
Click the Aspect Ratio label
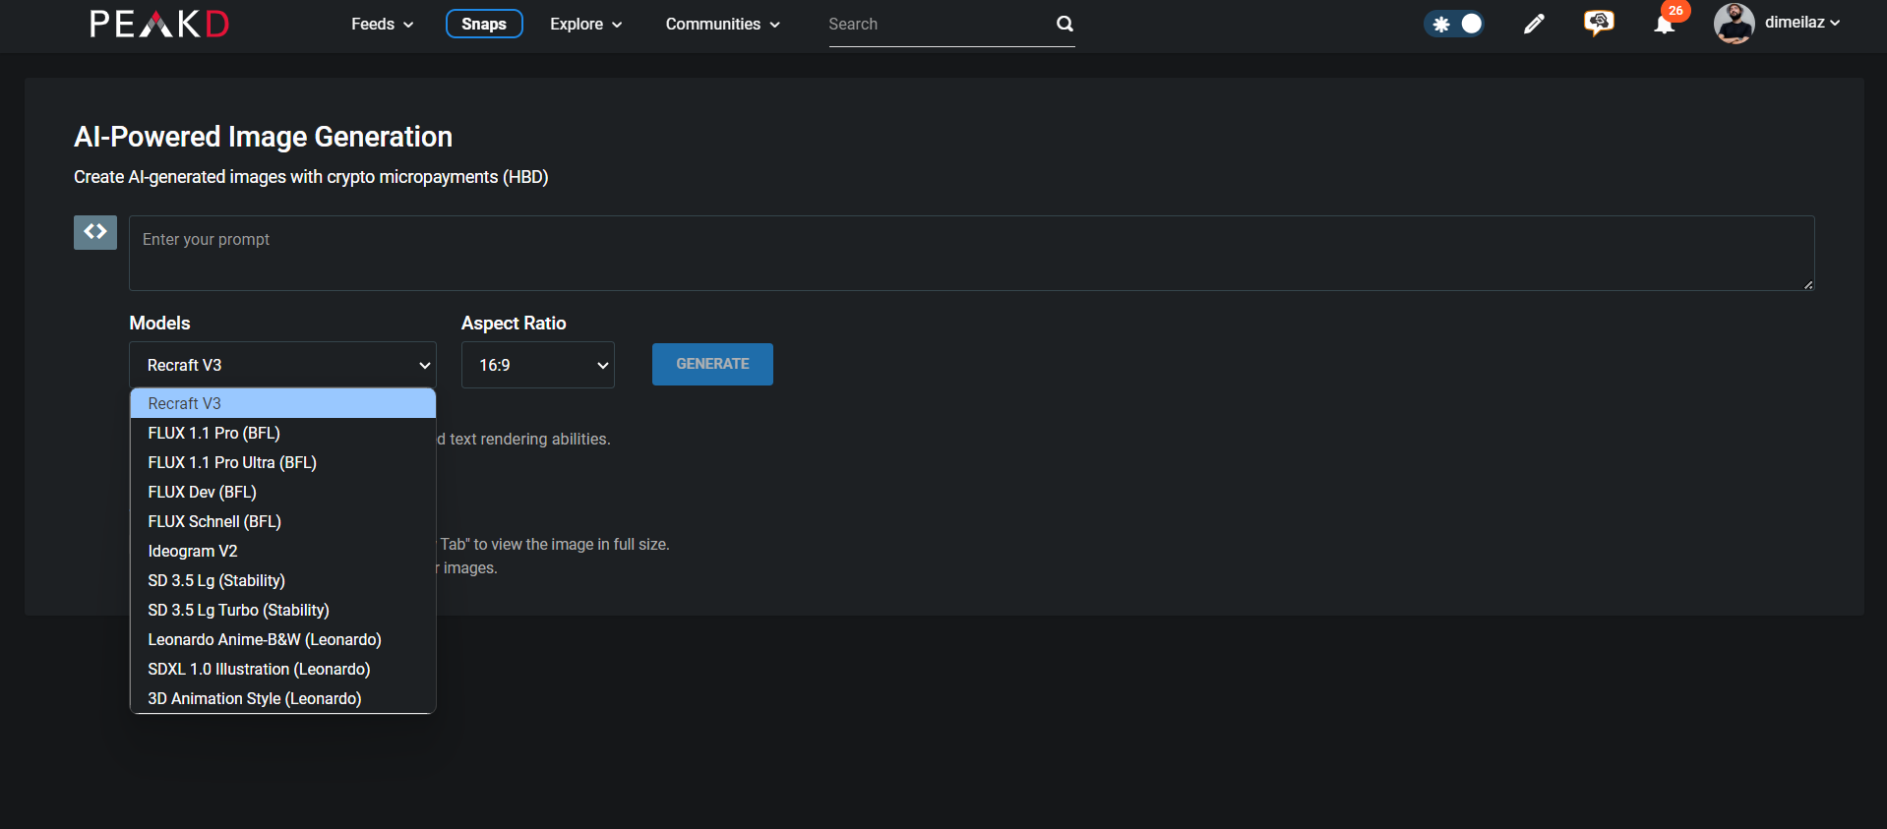point(514,323)
